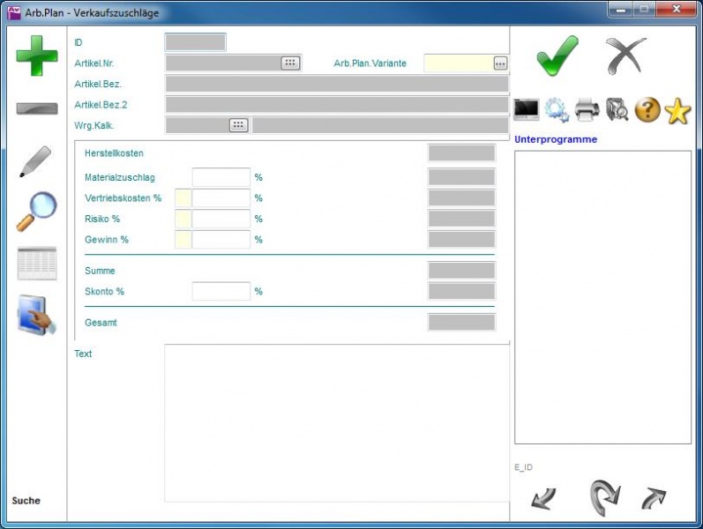This screenshot has width=703, height=529.
Task: Open help via the question mark icon
Action: (647, 110)
